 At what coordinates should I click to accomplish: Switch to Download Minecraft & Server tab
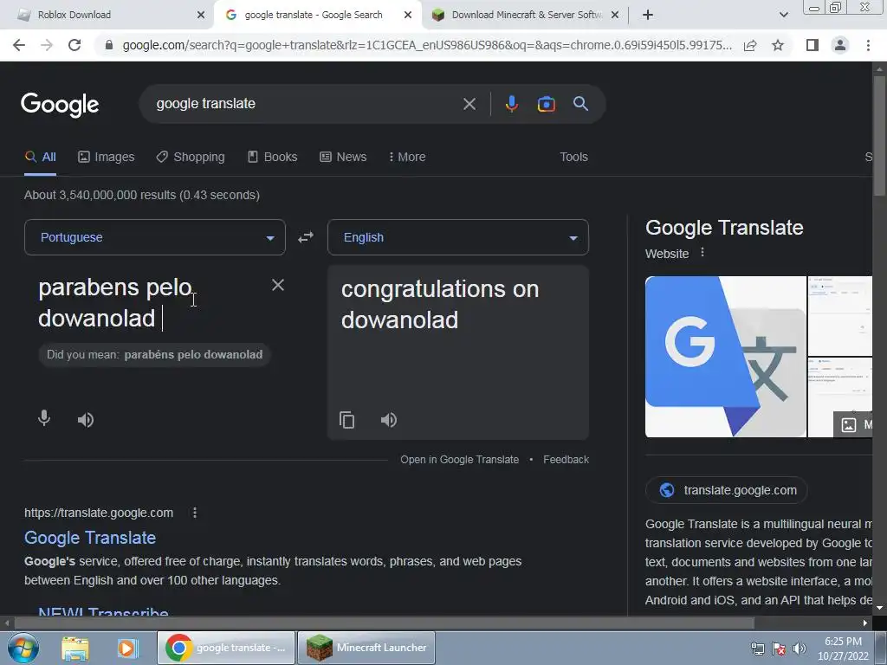tap(526, 15)
